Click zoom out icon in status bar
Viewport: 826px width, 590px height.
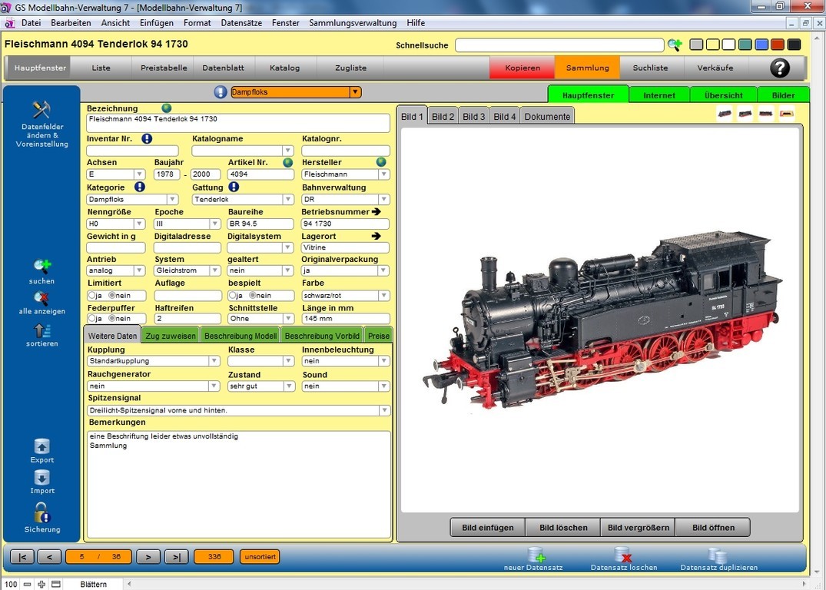click(x=27, y=584)
